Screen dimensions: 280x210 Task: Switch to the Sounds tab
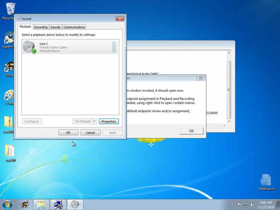click(55, 27)
